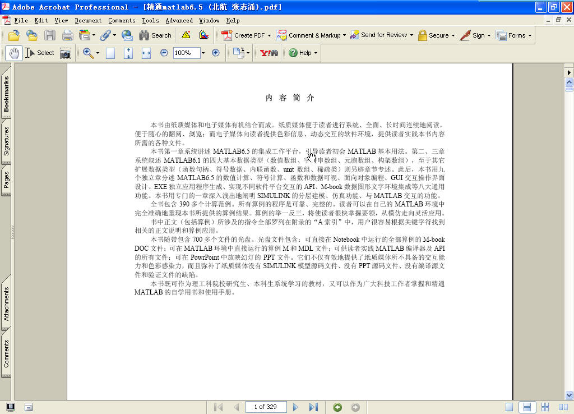Click the vertical scrollbar down arrow
Image resolution: width=574 pixels, height=414 pixels.
tap(569, 395)
